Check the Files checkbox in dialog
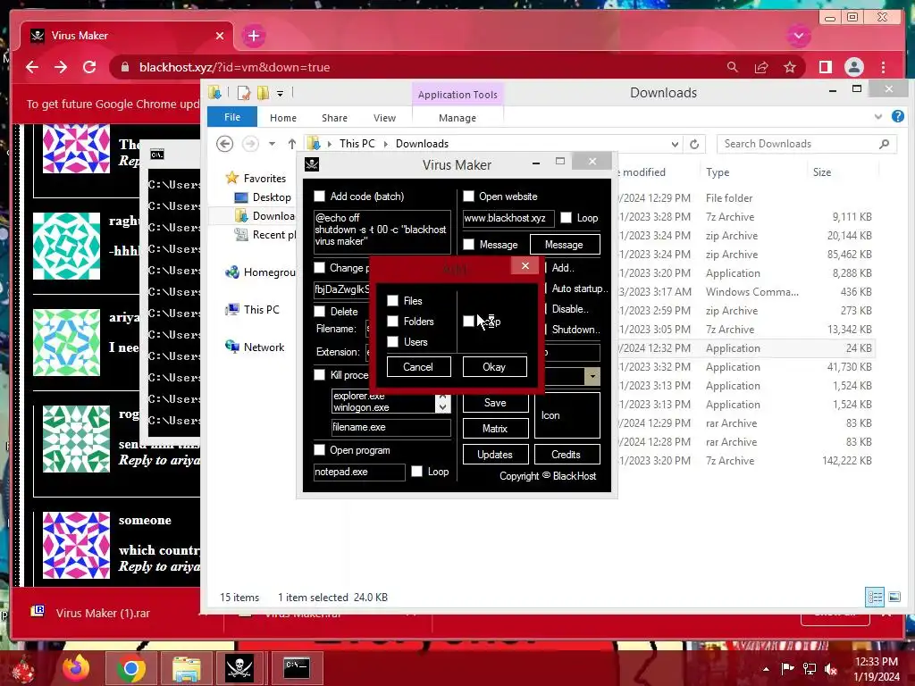 [x=393, y=300]
